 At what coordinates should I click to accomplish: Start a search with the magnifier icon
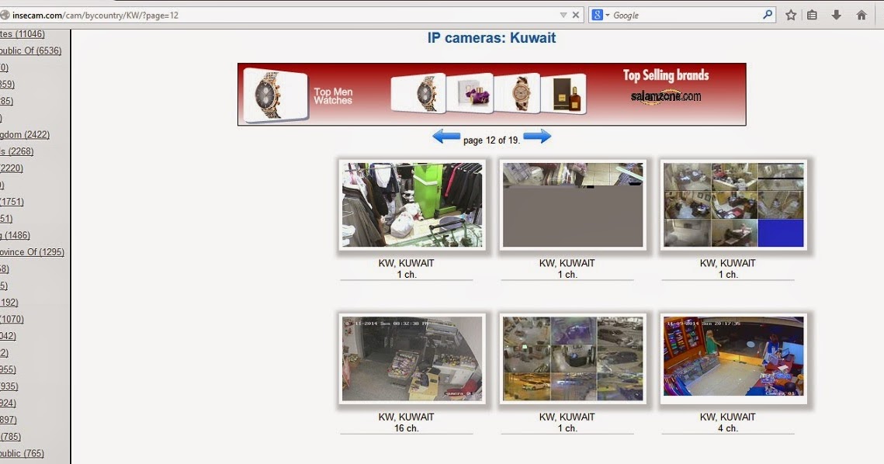[x=766, y=14]
